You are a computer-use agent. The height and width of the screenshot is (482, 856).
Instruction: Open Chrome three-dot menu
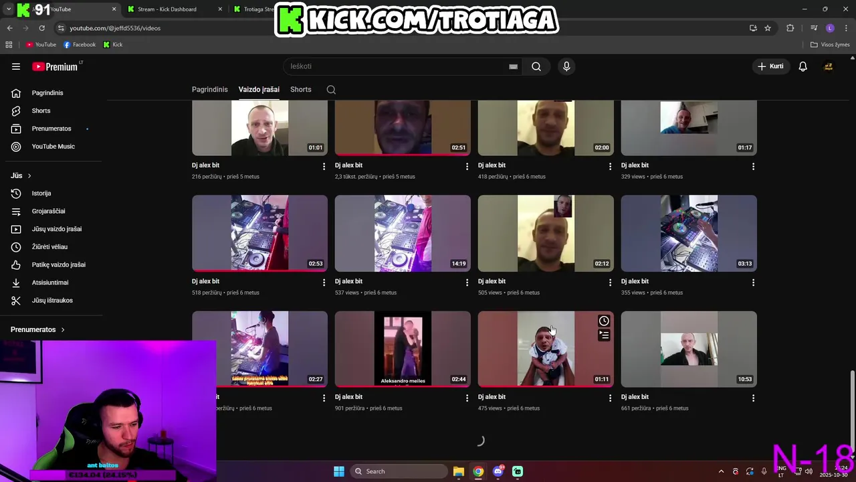[x=846, y=28]
